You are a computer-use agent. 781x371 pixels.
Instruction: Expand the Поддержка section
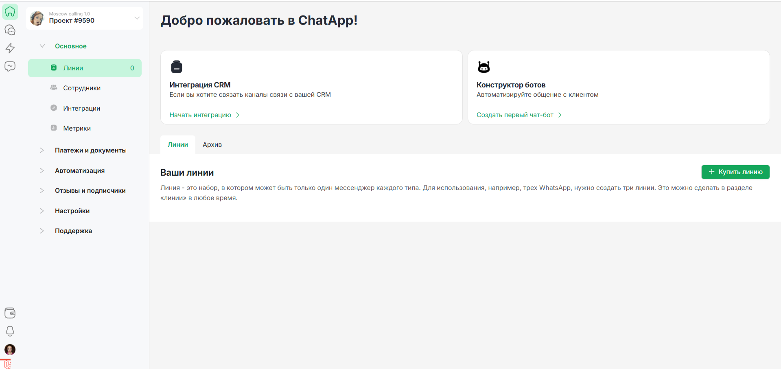click(73, 231)
